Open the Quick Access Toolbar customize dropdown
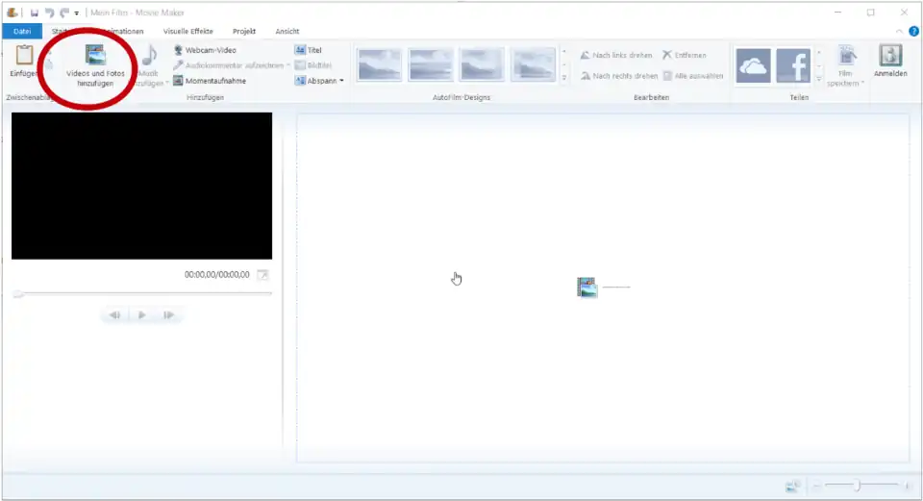 (77, 13)
